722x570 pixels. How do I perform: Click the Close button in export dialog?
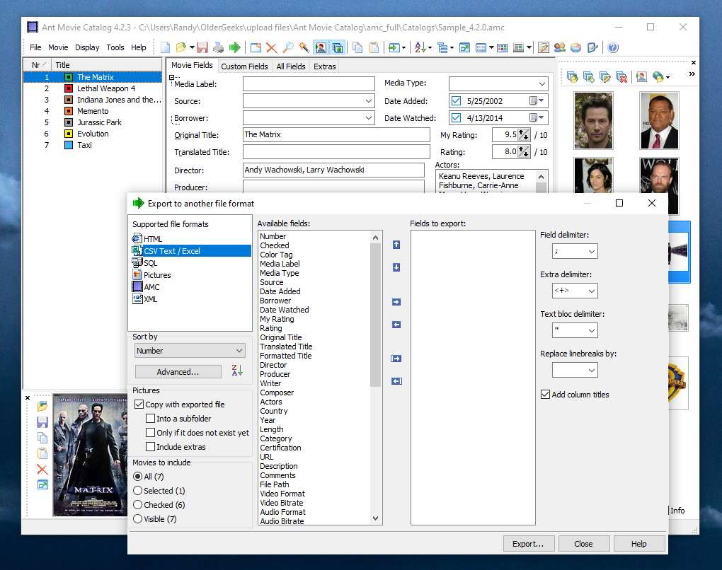point(583,544)
